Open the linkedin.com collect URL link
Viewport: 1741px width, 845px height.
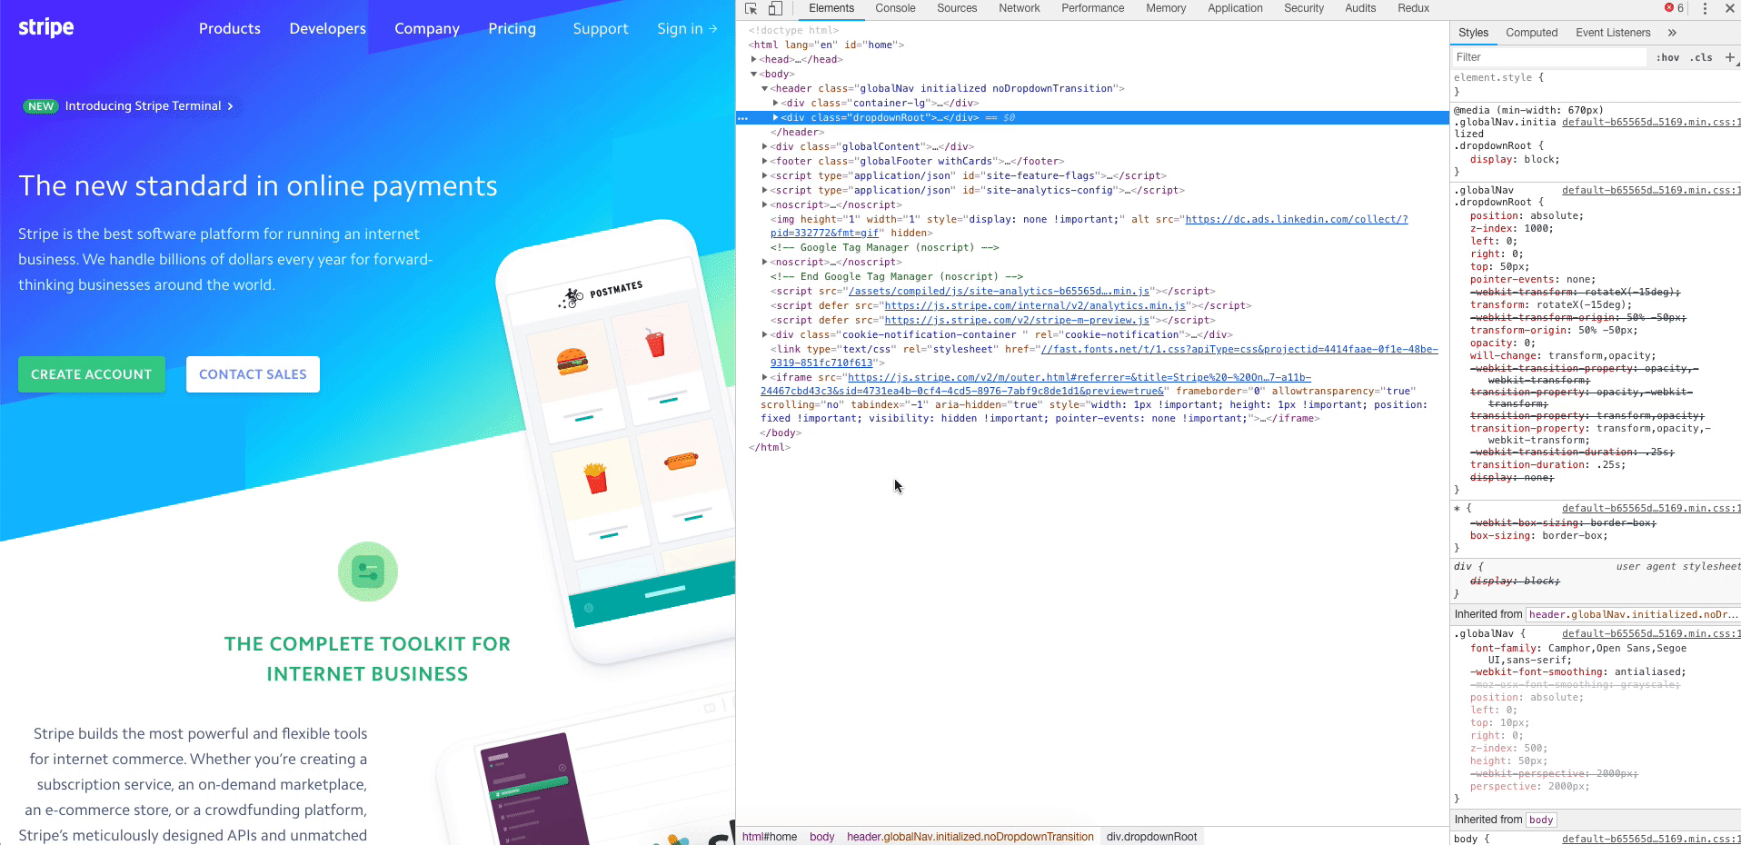coord(1297,219)
